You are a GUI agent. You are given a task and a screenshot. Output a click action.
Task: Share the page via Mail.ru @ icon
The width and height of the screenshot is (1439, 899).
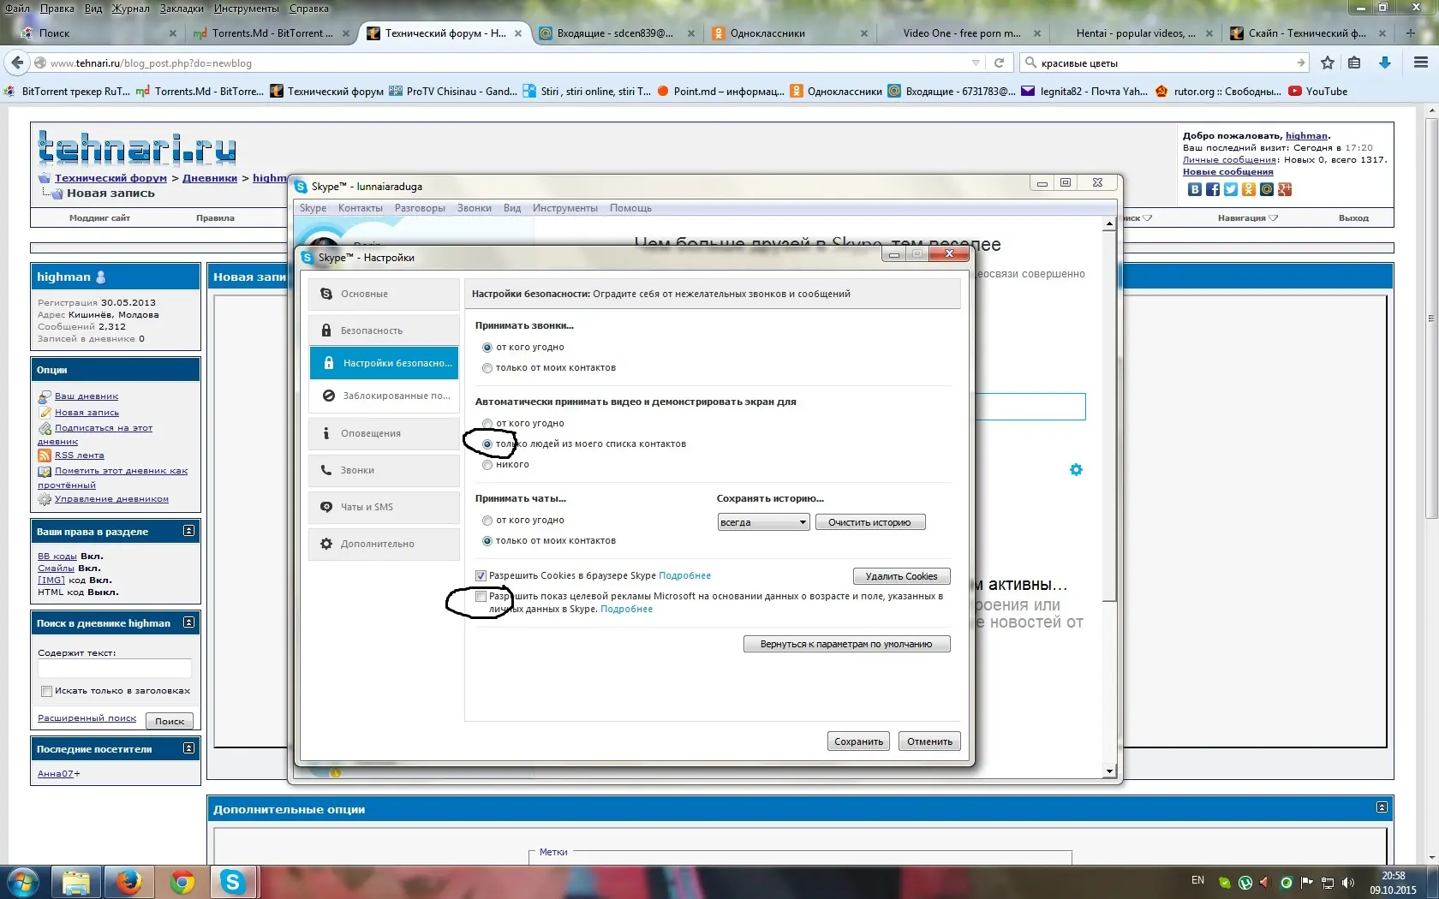pos(1267,189)
